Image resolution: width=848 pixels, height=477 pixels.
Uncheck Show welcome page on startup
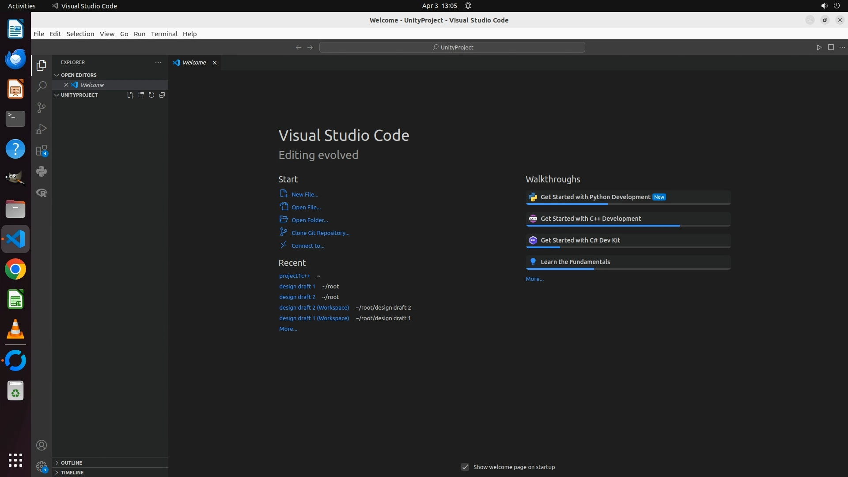(x=465, y=467)
